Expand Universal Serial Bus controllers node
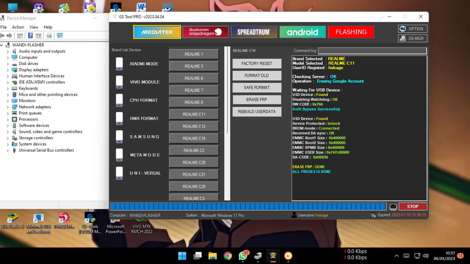Viewport: 470px width, 264px height. pos(8,150)
